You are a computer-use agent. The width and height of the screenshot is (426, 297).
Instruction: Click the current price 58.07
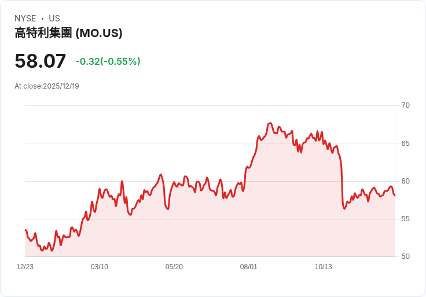pyautogui.click(x=41, y=61)
